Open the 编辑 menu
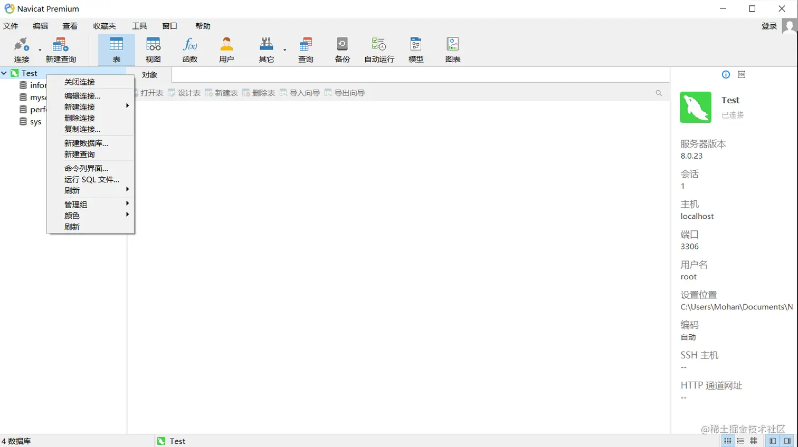This screenshot has height=447, width=798. [40, 26]
